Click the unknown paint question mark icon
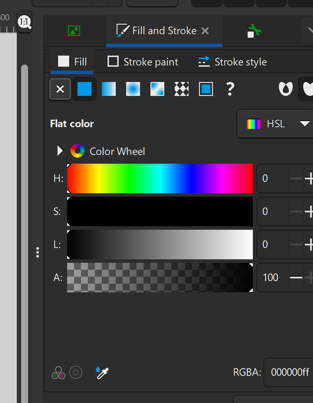Viewport: 313px width, 403px height. coord(230,89)
